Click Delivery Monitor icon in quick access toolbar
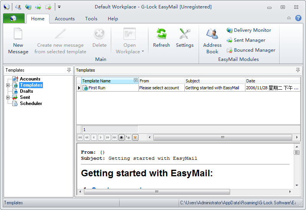The height and width of the screenshot is (210, 306). 28,7
